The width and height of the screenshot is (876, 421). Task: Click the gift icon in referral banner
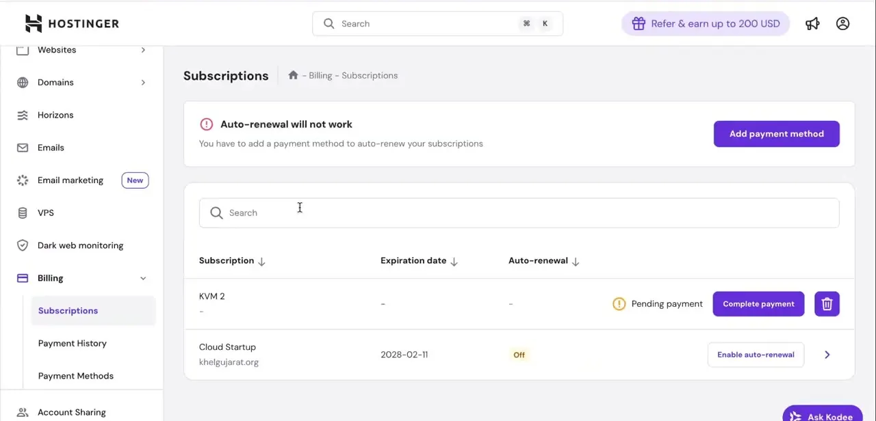pyautogui.click(x=639, y=24)
